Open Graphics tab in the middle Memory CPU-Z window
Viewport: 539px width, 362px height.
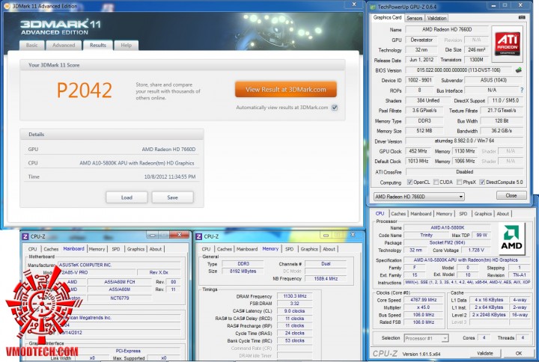tap(309, 249)
